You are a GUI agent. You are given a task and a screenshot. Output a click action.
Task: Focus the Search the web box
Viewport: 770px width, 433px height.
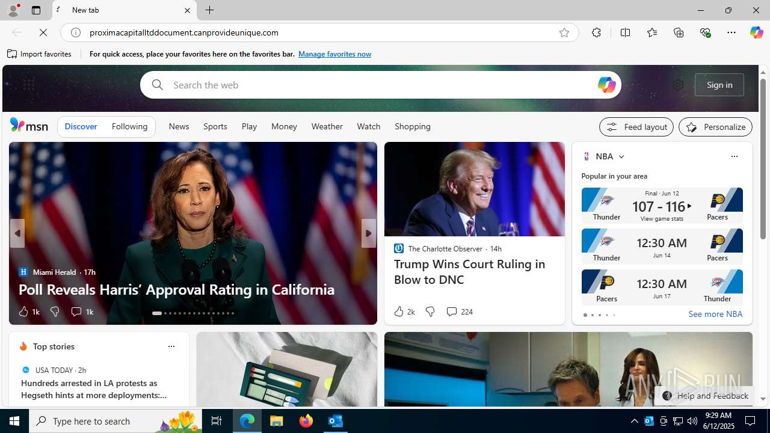click(x=380, y=85)
